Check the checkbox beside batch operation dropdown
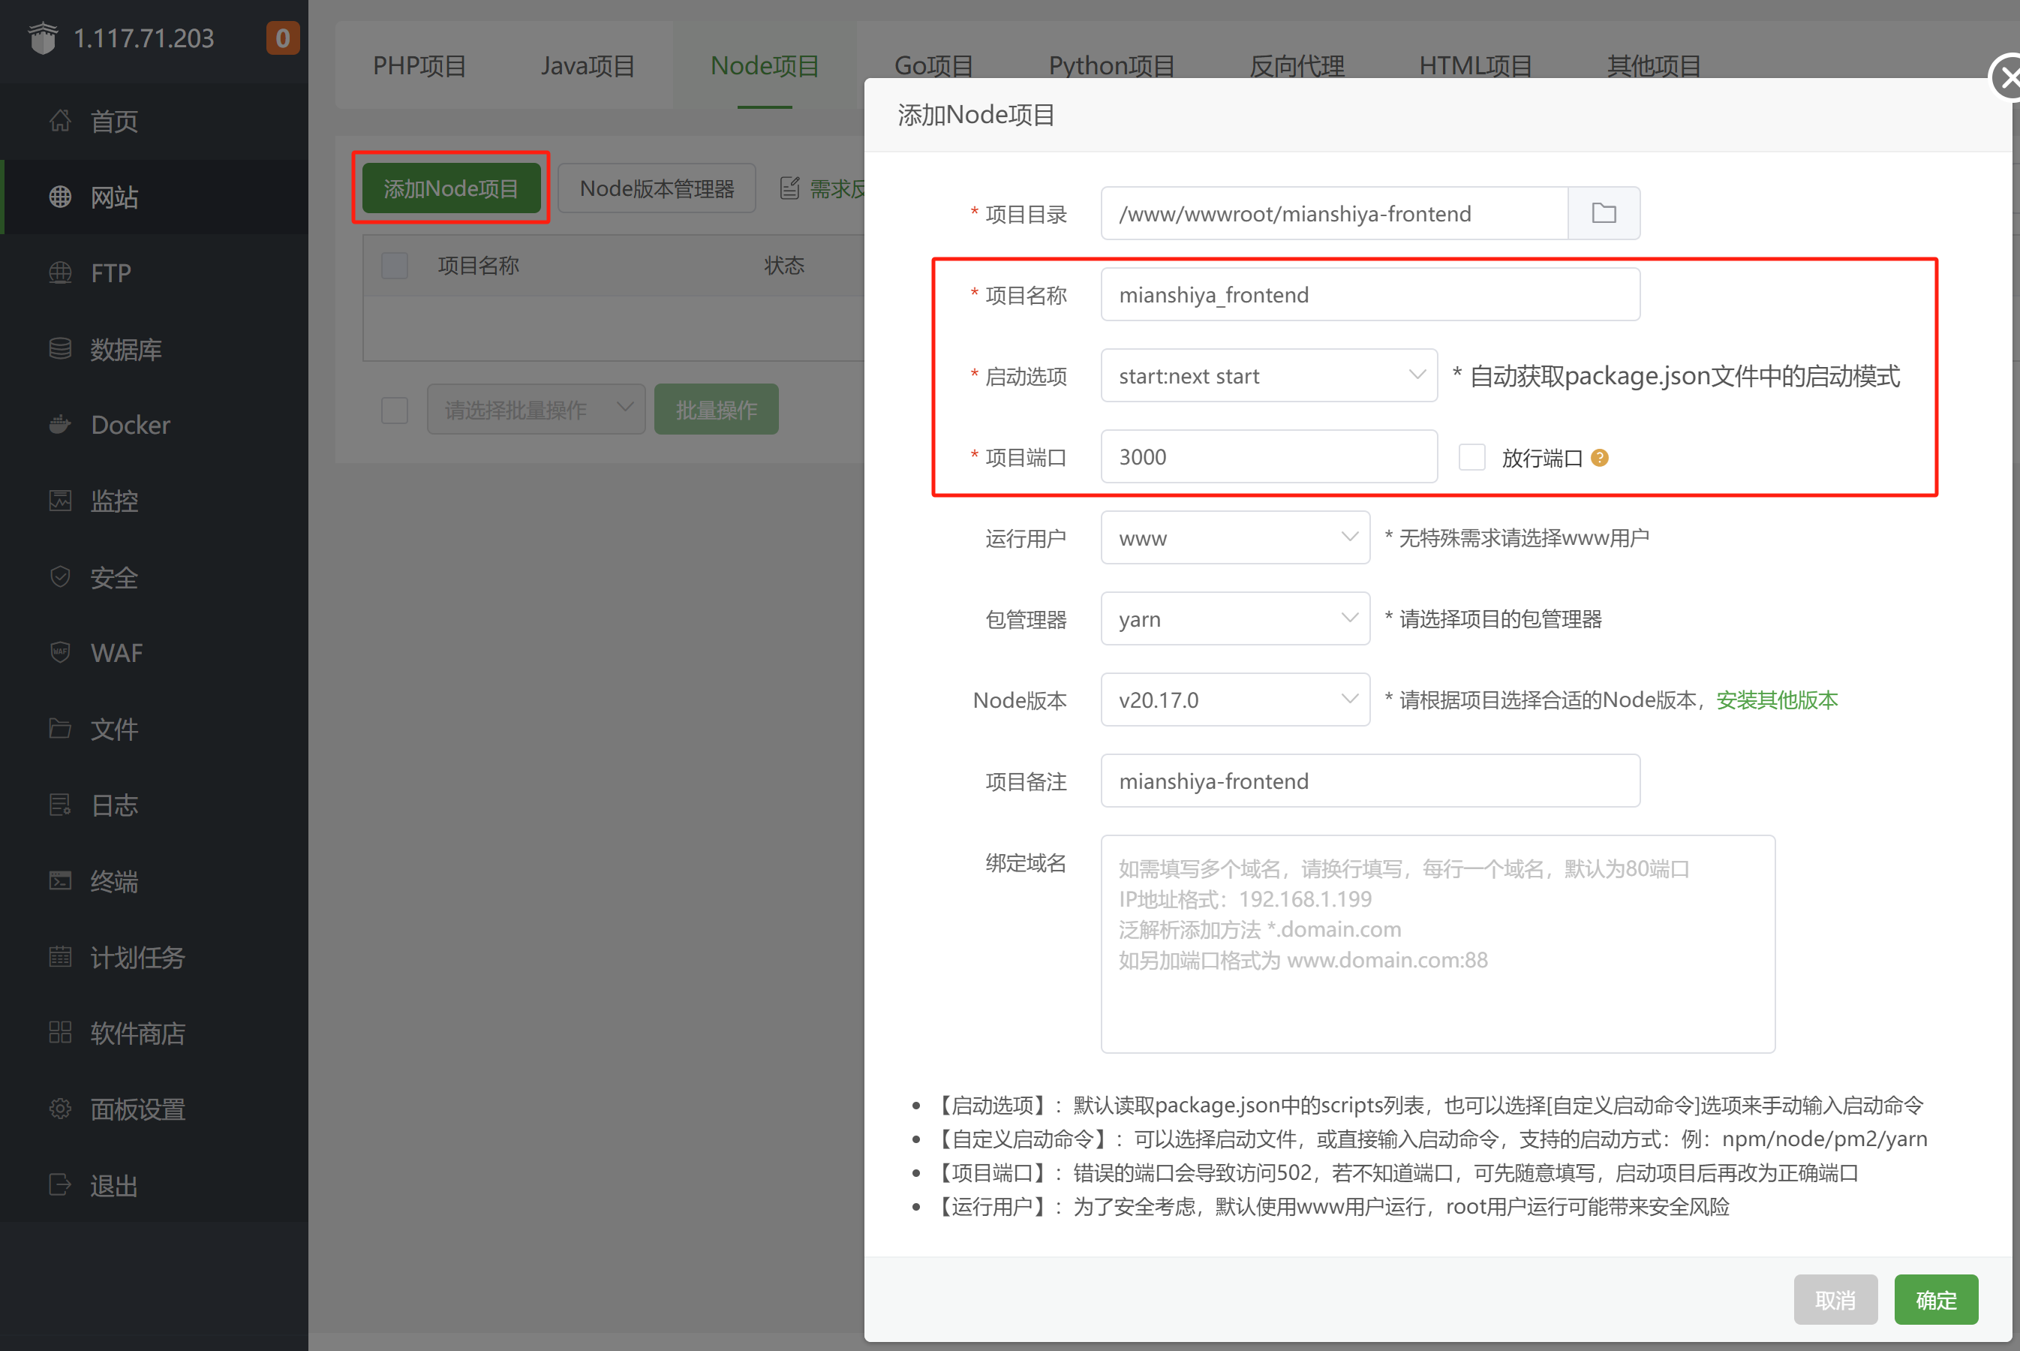The height and width of the screenshot is (1351, 2020). click(x=395, y=410)
